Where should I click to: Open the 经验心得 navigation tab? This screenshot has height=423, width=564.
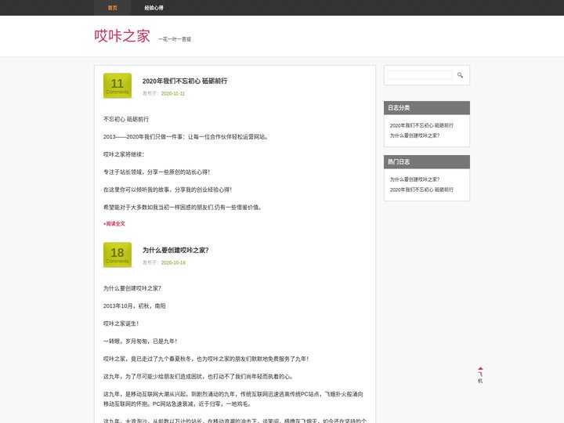[x=154, y=8]
